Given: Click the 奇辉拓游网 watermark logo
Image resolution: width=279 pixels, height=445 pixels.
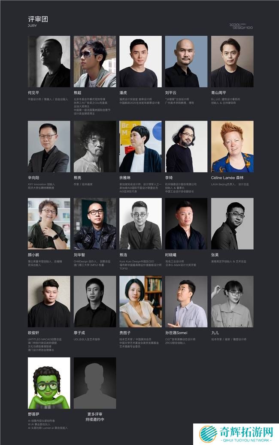Looking at the screenshot, I should tap(236, 434).
